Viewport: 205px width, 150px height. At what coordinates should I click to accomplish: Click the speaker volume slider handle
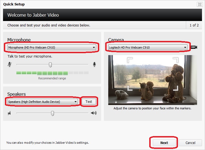point(52,113)
